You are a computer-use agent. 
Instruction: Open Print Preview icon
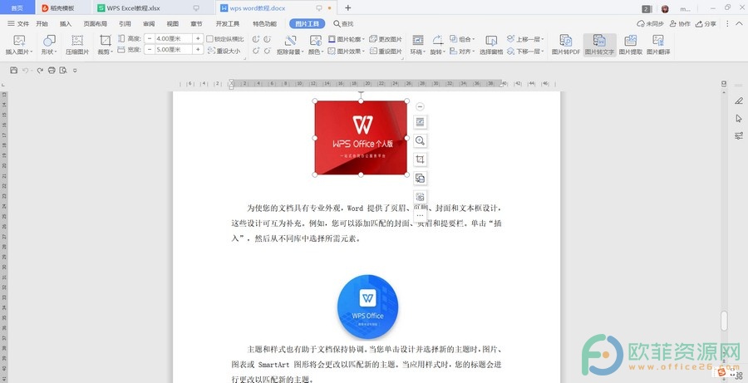[x=63, y=70]
